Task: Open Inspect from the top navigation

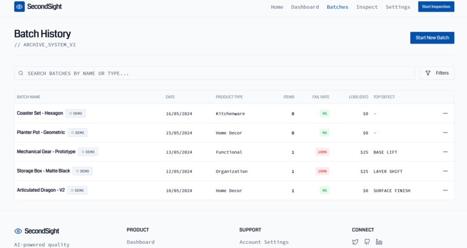Action: click(x=367, y=7)
